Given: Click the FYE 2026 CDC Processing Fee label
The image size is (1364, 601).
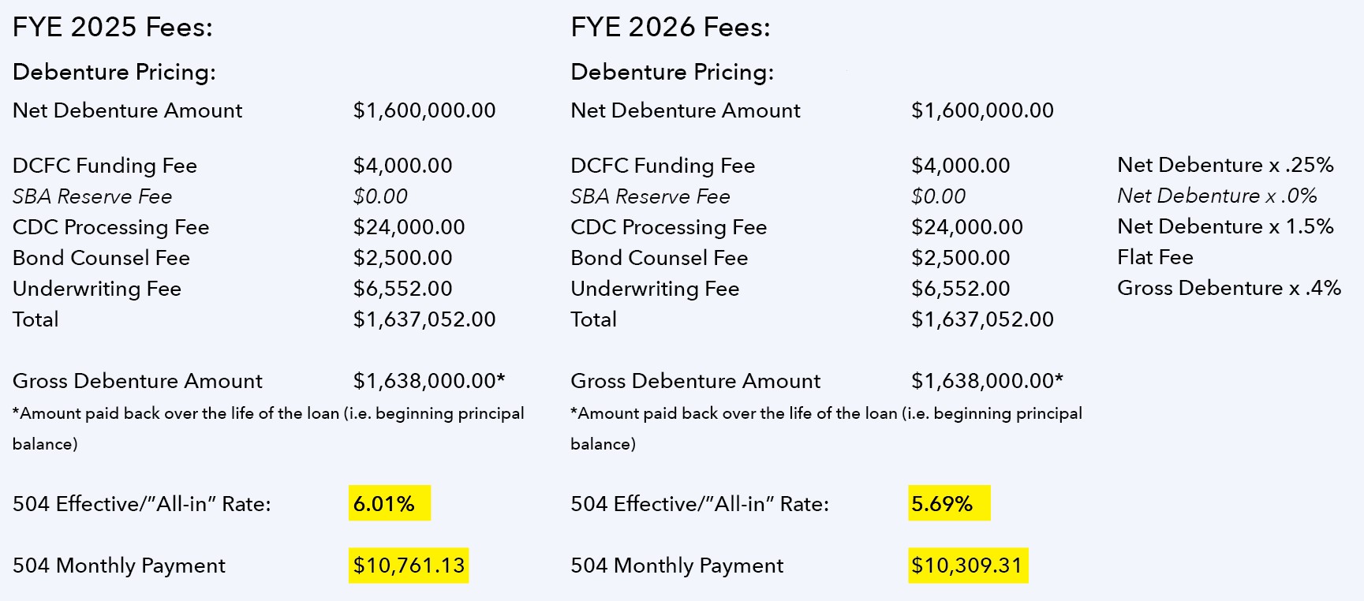Looking at the screenshot, I should point(668,227).
